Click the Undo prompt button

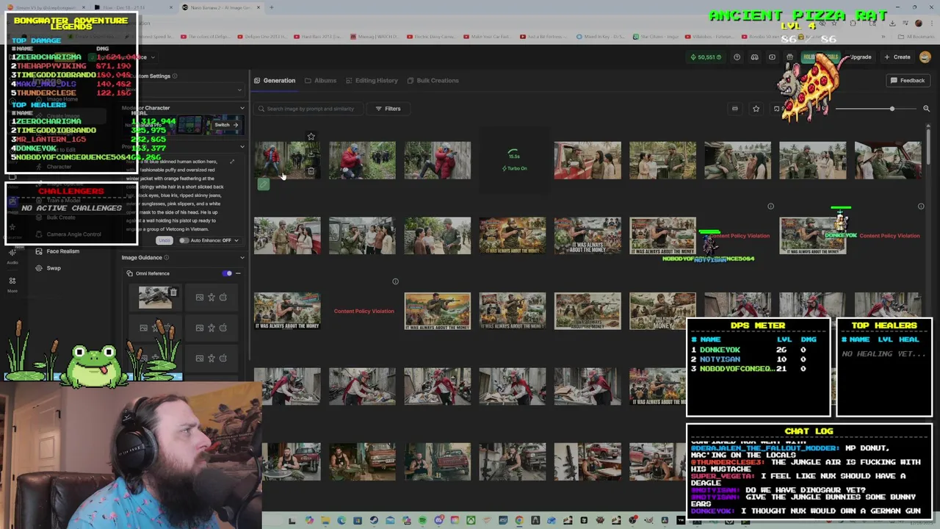click(164, 240)
